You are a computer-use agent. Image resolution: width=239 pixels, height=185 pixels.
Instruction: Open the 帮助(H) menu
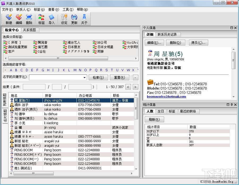pos(82,10)
